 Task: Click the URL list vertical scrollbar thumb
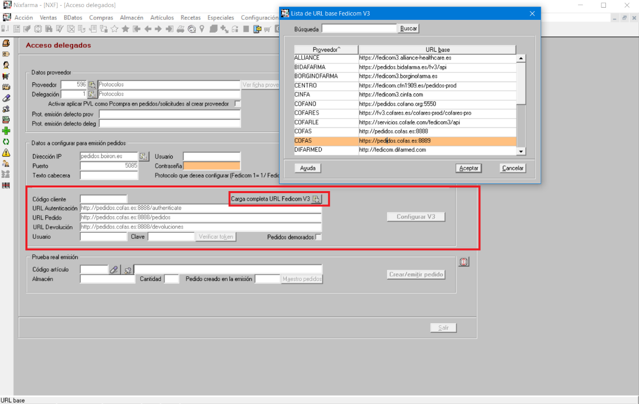521,84
